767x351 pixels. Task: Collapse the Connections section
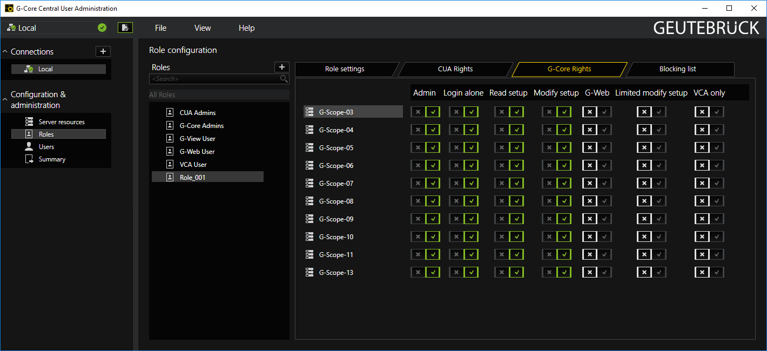pyautogui.click(x=5, y=52)
